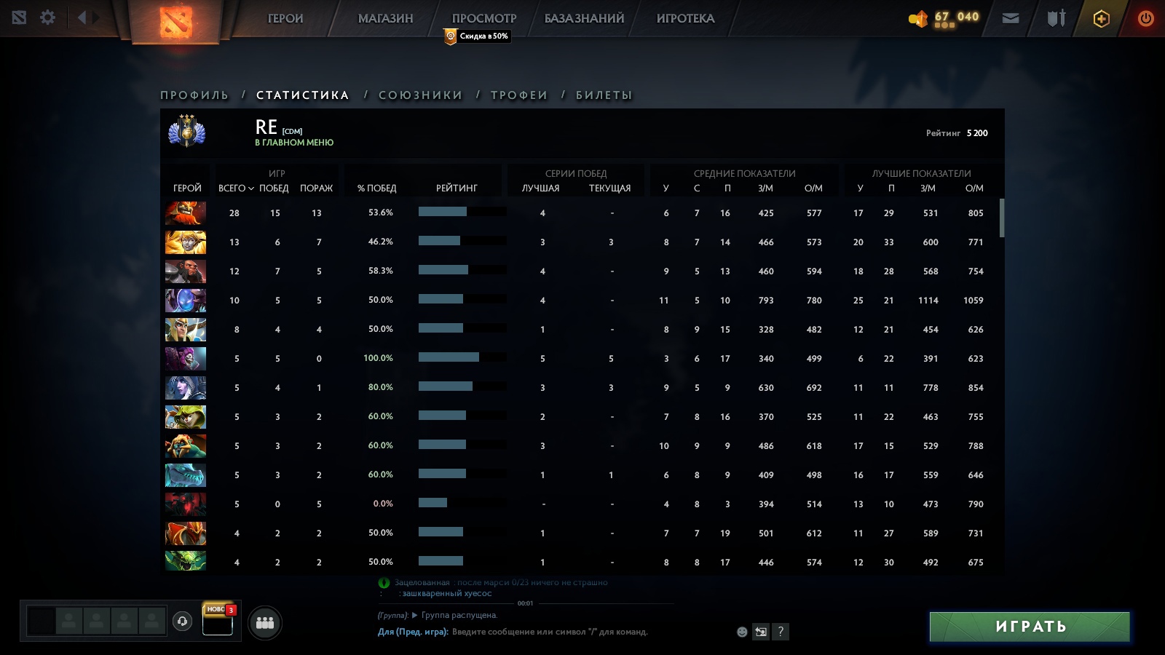
Task: Click the 1114 best GPM value
Action: click(928, 301)
